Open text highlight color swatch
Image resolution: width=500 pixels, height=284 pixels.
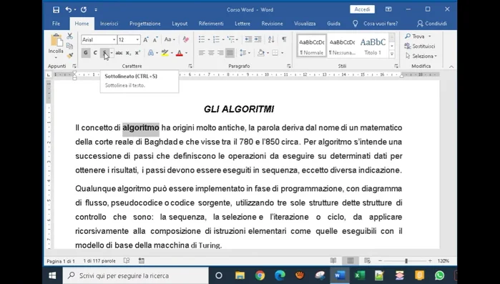[x=165, y=53]
